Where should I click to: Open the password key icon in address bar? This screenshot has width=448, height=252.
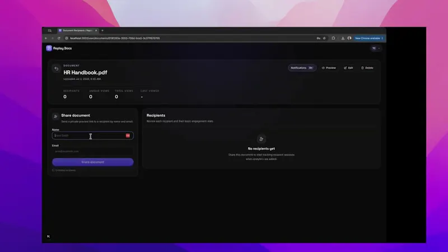318,38
